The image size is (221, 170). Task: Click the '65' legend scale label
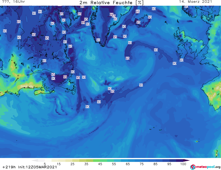coord(128,164)
